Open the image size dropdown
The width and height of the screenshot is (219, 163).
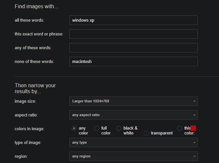point(133,101)
